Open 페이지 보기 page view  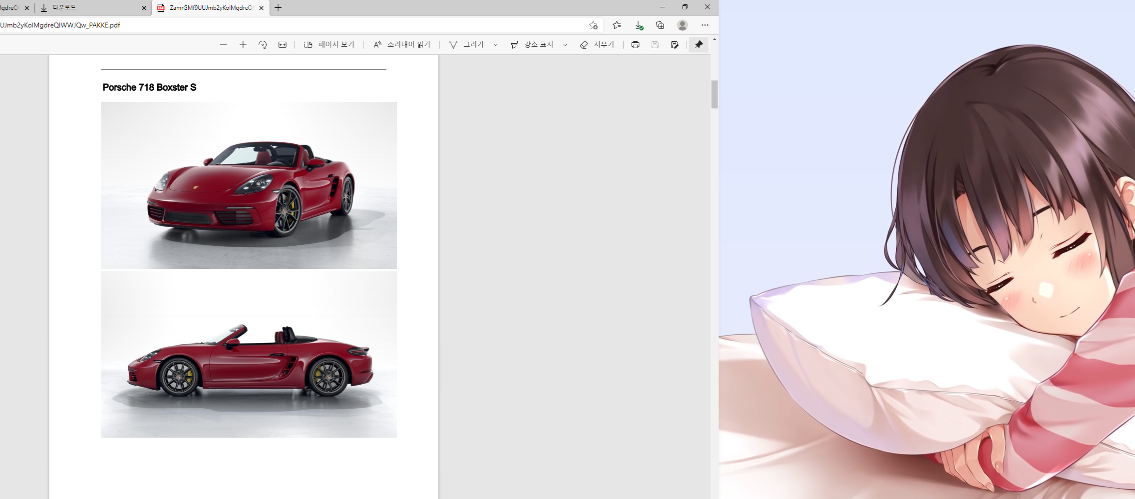(x=329, y=45)
